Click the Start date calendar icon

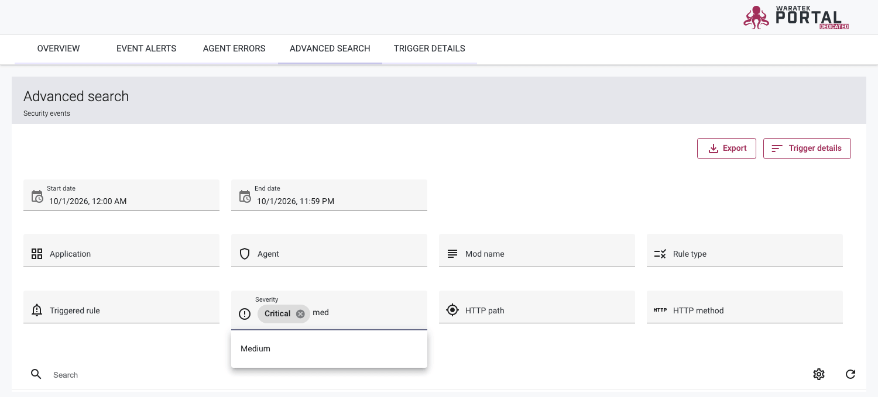pos(37,196)
